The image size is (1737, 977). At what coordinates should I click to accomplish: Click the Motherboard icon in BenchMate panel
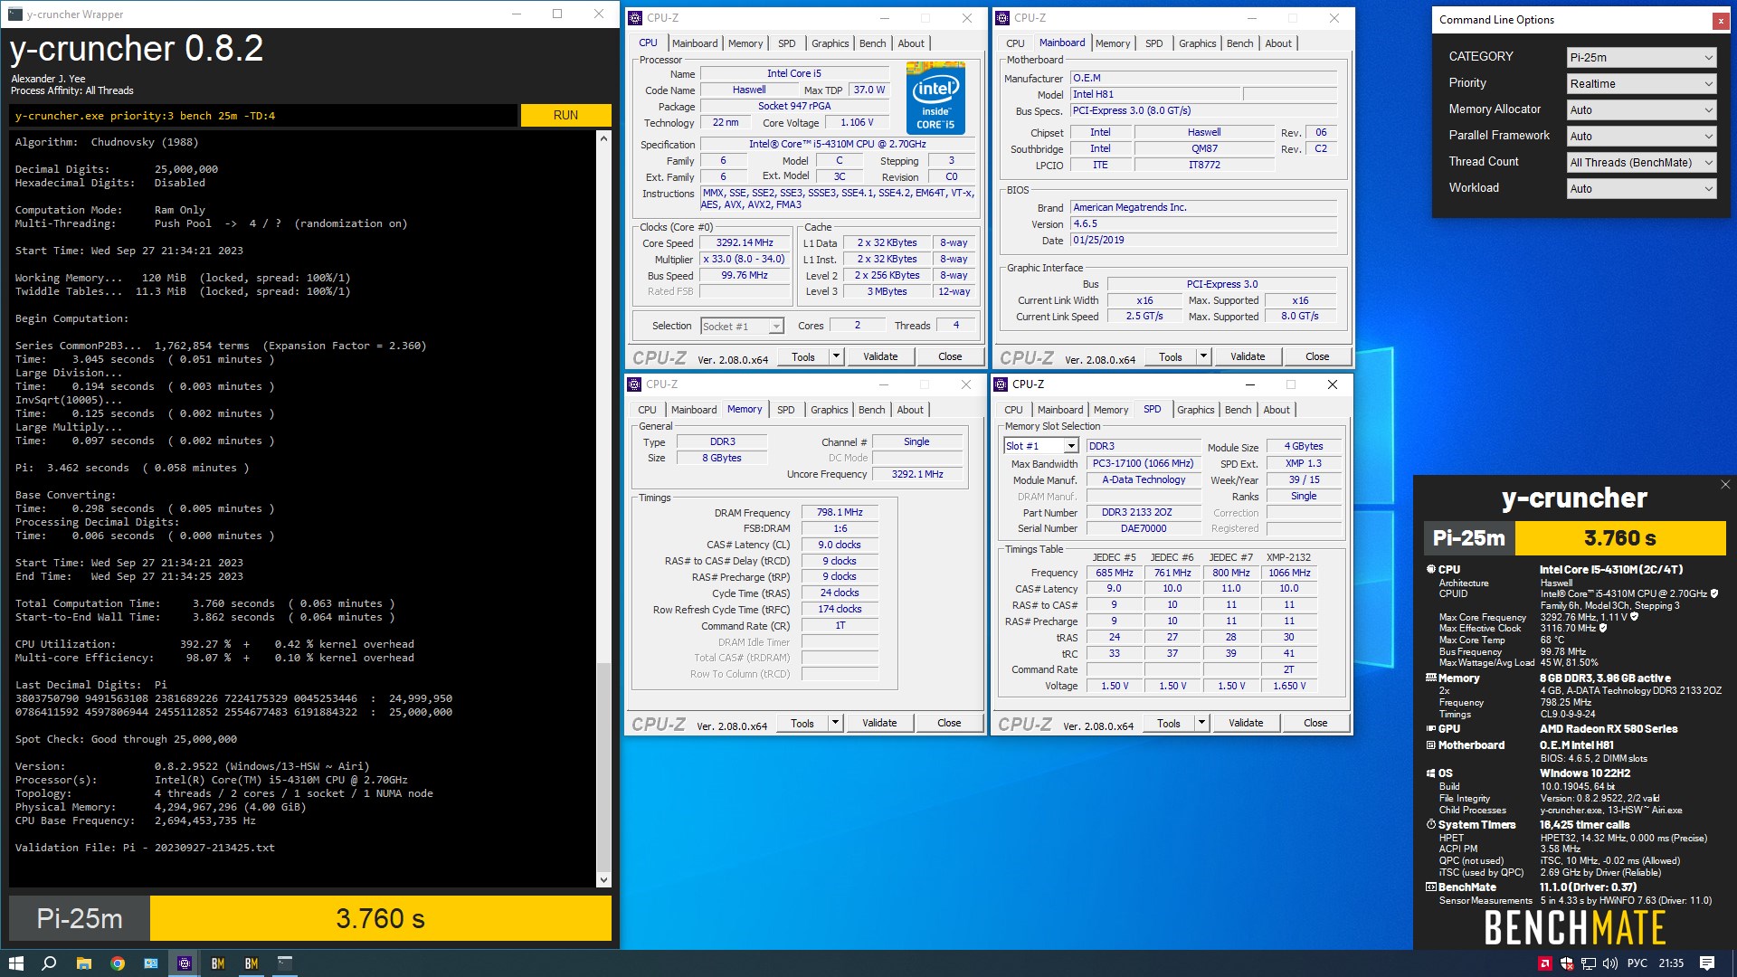1431,745
